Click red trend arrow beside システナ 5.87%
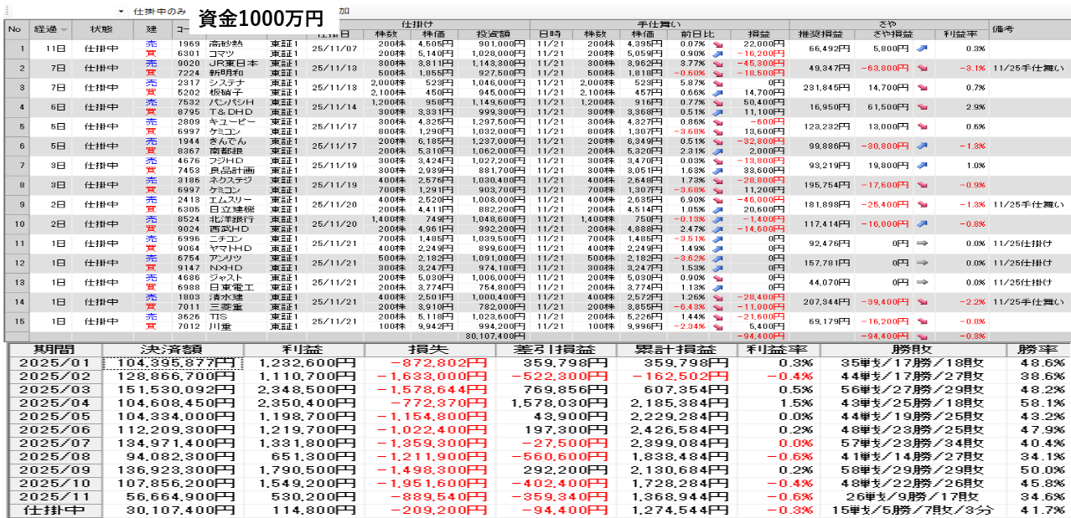1071x518 pixels. 717,84
